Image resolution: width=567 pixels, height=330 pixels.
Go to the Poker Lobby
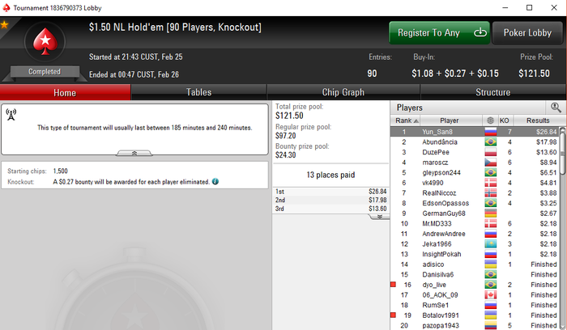tap(527, 33)
